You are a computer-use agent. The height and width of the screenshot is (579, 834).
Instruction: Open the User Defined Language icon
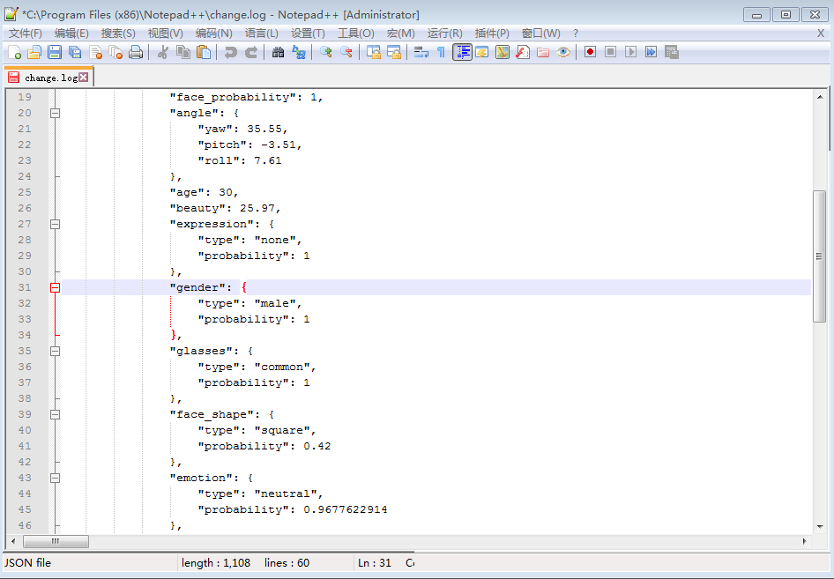click(482, 52)
